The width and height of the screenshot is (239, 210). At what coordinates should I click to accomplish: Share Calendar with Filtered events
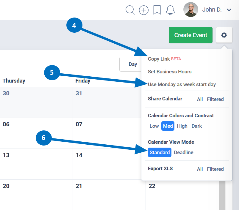coord(215,99)
